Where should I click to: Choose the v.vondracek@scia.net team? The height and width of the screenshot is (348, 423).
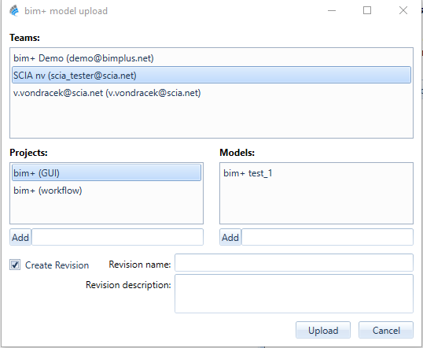[x=211, y=93]
